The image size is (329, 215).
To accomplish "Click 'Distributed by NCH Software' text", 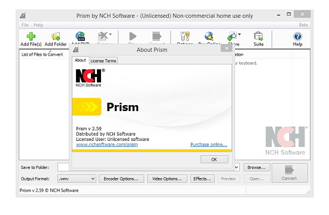I will click(x=105, y=134).
